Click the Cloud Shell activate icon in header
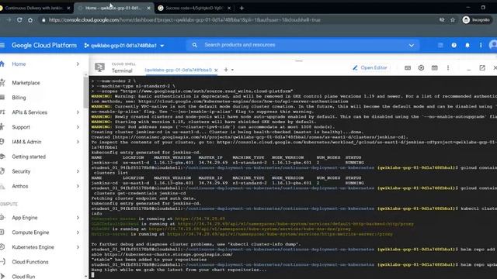This screenshot has width=497, height=279. [440, 45]
